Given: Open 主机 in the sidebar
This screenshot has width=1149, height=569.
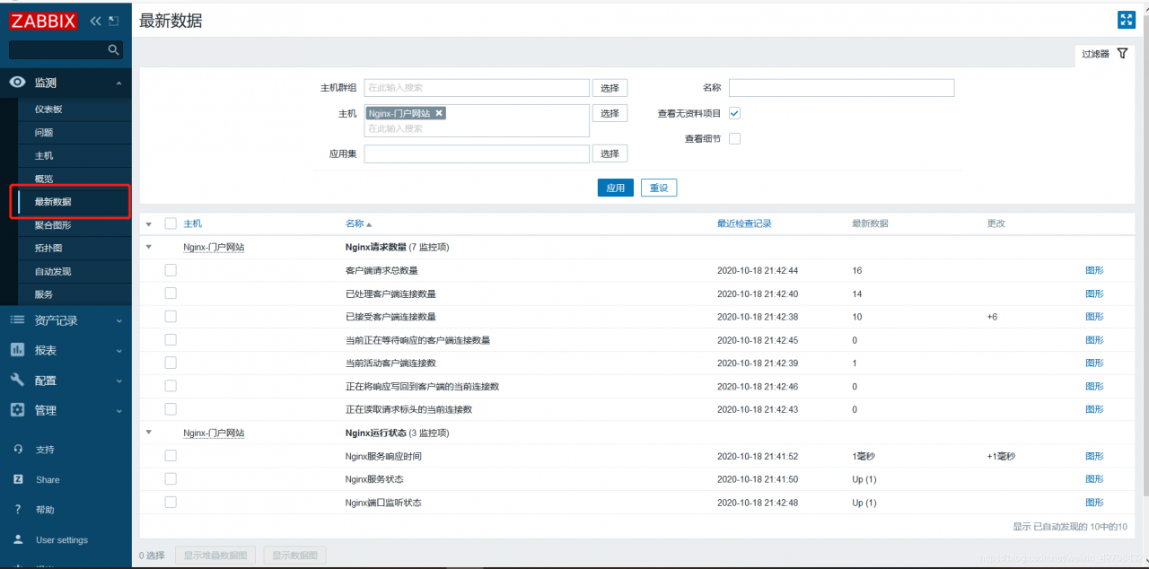Looking at the screenshot, I should click(x=44, y=156).
